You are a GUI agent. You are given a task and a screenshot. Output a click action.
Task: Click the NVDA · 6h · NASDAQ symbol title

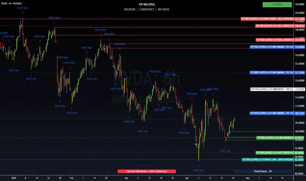[x=11, y=3]
